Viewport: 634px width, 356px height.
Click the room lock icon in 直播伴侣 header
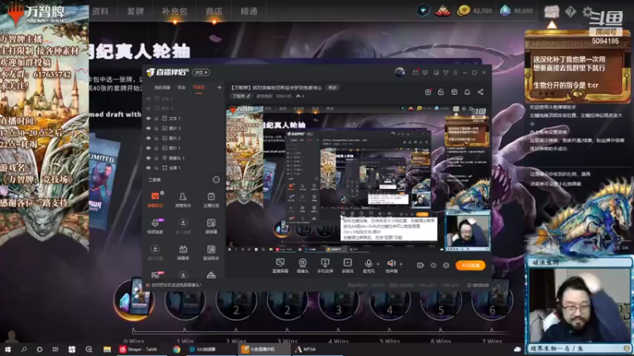click(441, 92)
